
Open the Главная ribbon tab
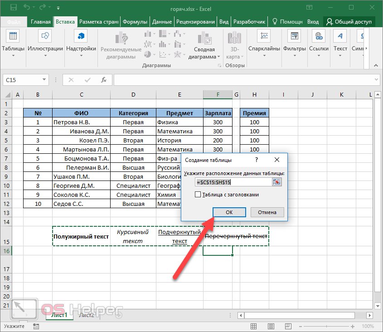click(x=41, y=21)
